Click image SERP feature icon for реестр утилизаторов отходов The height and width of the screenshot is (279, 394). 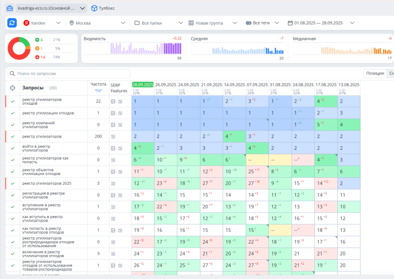[113, 102]
